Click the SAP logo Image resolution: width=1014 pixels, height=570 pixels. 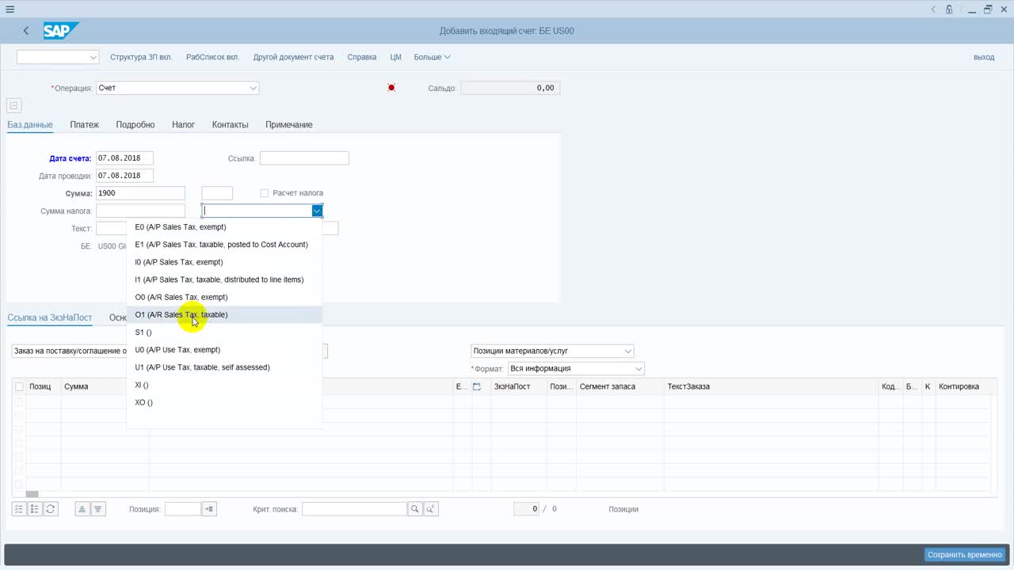pyautogui.click(x=61, y=31)
